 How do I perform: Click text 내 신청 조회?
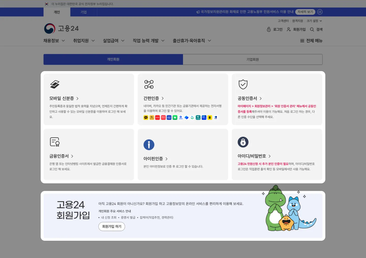109,218
